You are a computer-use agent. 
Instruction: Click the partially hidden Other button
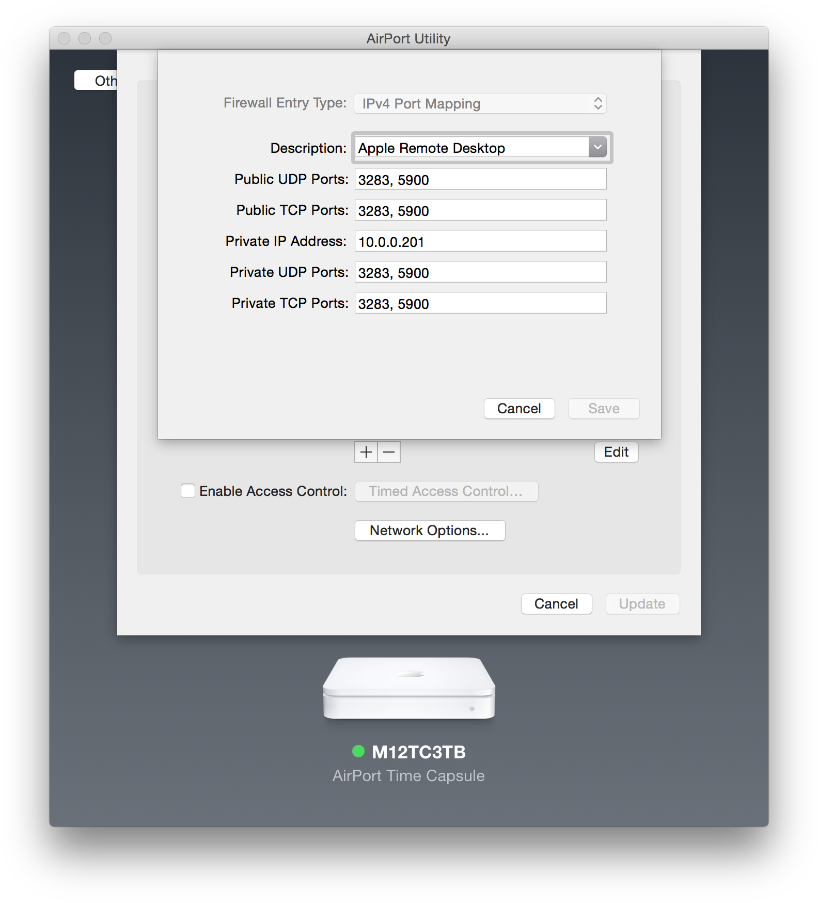(96, 81)
